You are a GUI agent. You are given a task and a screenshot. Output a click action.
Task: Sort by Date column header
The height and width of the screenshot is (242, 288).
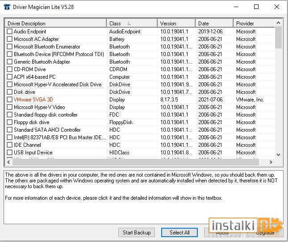point(214,24)
